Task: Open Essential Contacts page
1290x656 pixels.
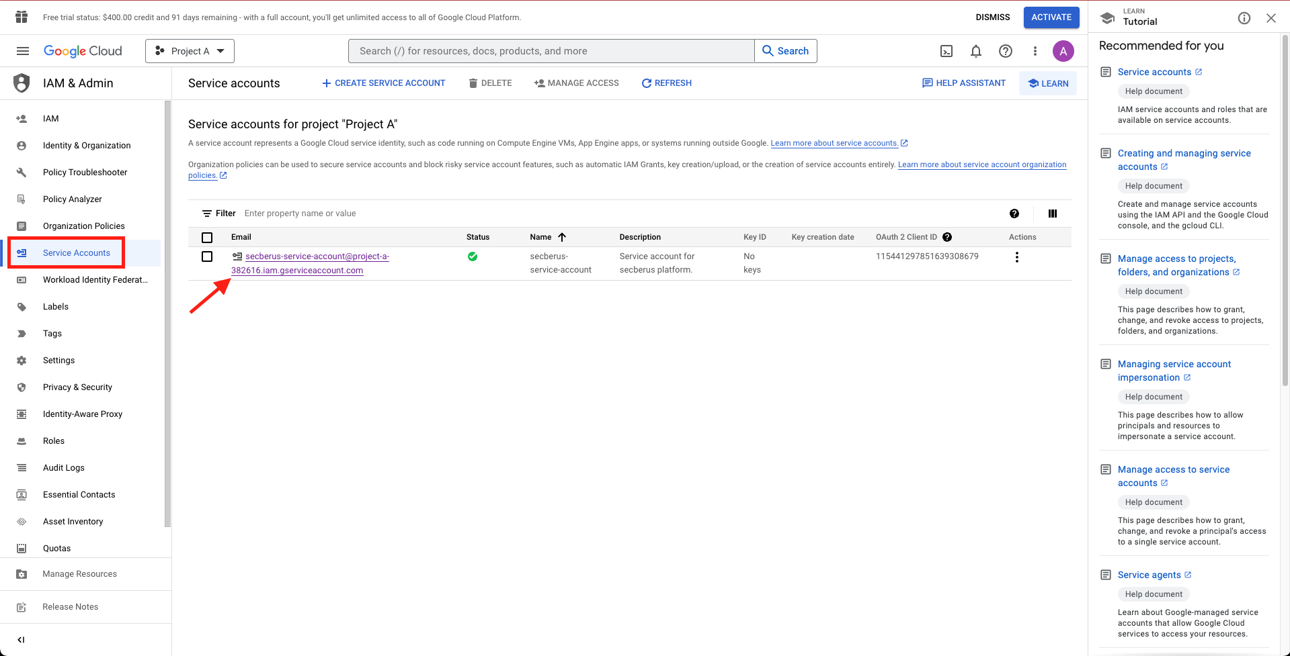Action: click(81, 495)
